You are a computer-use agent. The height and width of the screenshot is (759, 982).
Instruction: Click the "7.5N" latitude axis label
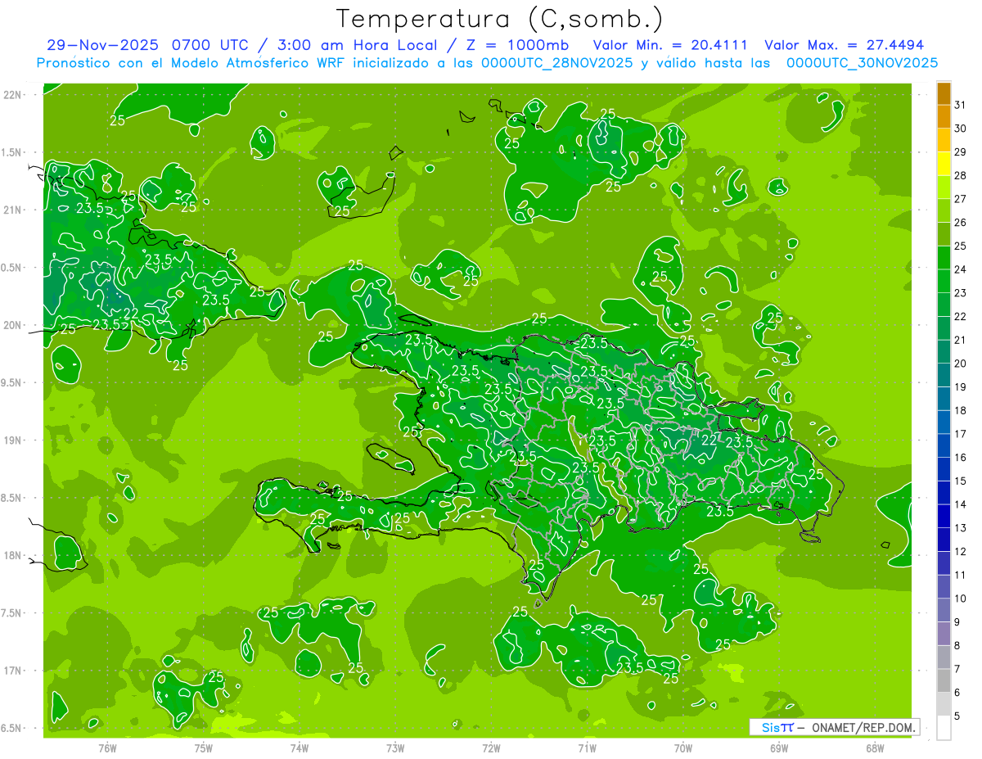12,613
